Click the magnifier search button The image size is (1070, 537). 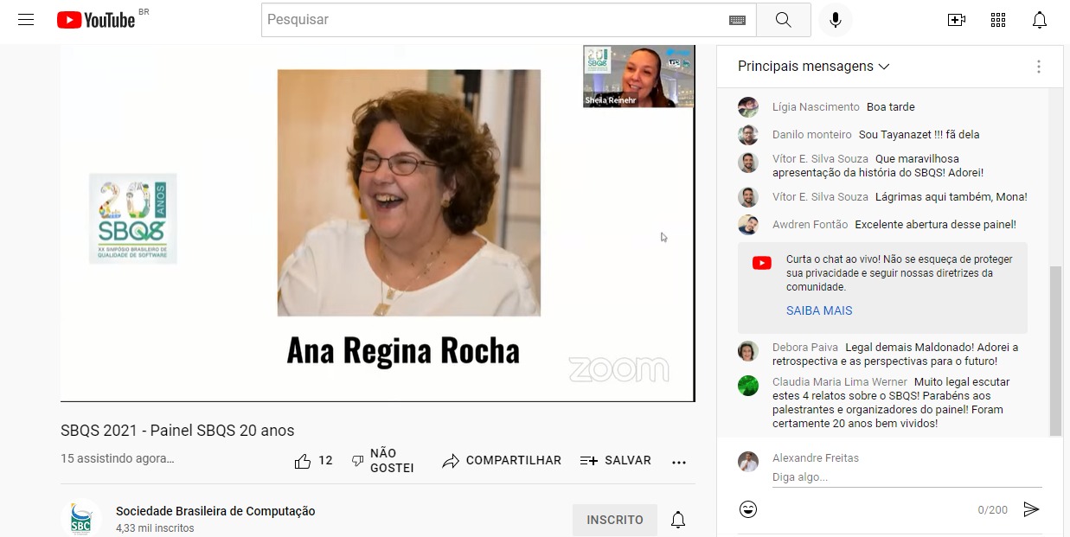point(783,20)
